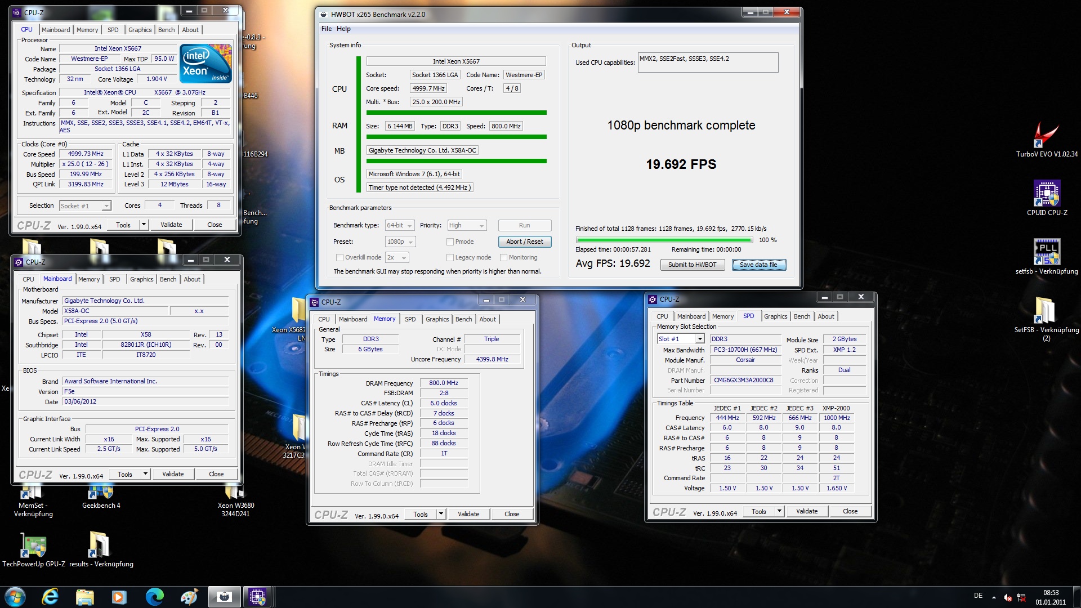Click the DRAM Frequency 800.0 MHz value
The height and width of the screenshot is (608, 1081).
(x=444, y=383)
